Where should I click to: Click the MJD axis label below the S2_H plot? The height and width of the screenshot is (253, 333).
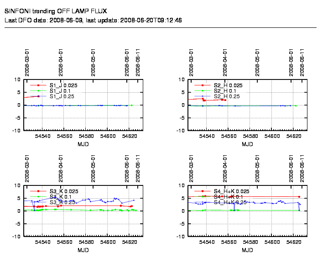coord(247,144)
